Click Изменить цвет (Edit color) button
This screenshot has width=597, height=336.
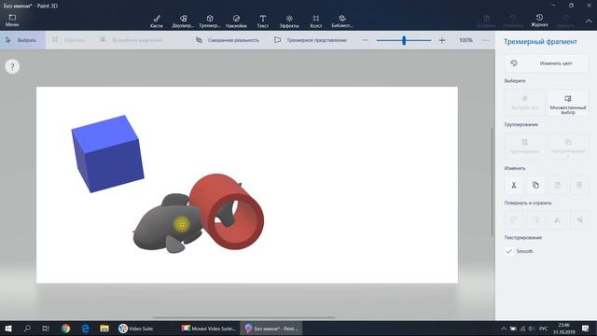pyautogui.click(x=547, y=63)
